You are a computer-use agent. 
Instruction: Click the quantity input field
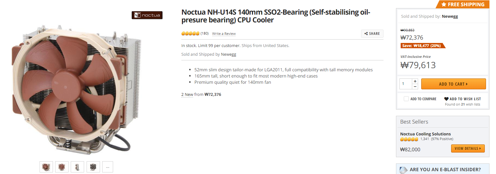click(x=405, y=84)
